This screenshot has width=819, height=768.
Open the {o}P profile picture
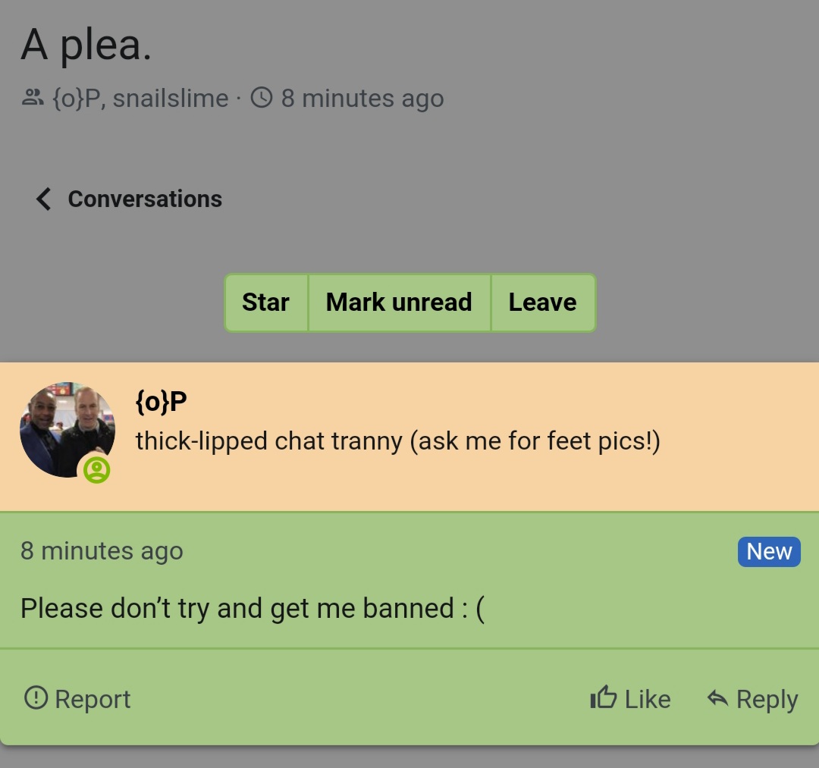pyautogui.click(x=67, y=430)
